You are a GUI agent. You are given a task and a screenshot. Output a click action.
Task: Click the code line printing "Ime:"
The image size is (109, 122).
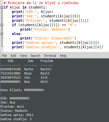tap(46, 16)
